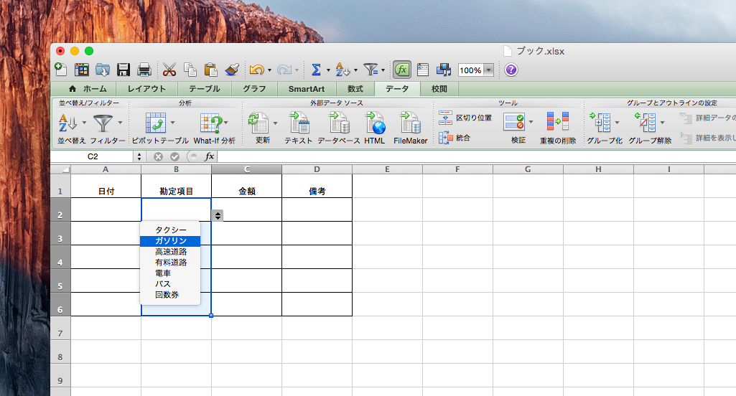736x396 pixels.
Task: Cancel entry with the formula bar X
Action: (x=158, y=156)
